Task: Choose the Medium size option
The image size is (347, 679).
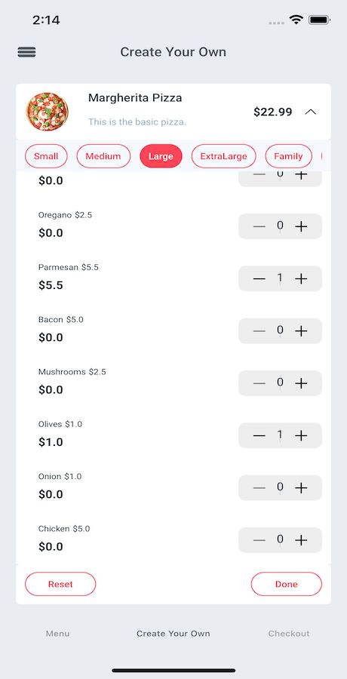Action: pos(103,156)
